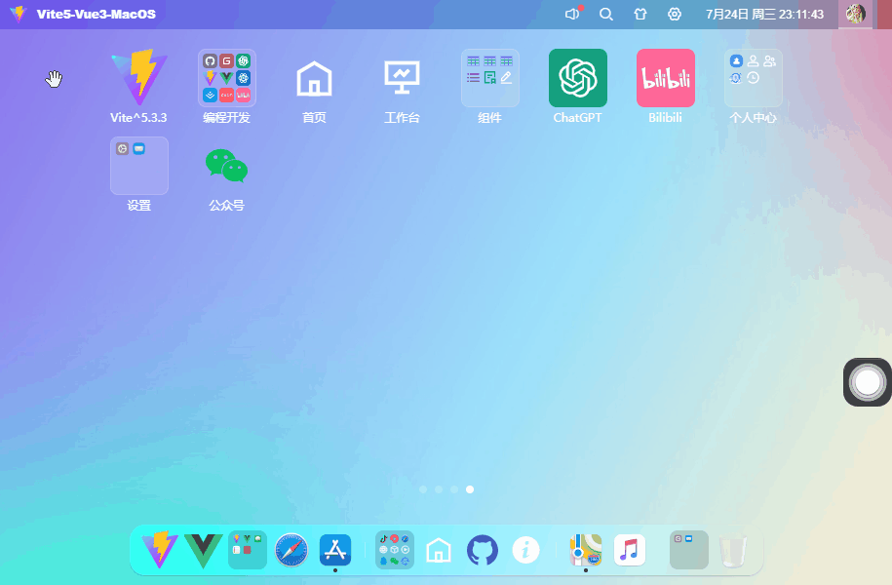Launch the 工作台 workbench app
Image resolution: width=892 pixels, height=585 pixels.
point(403,78)
